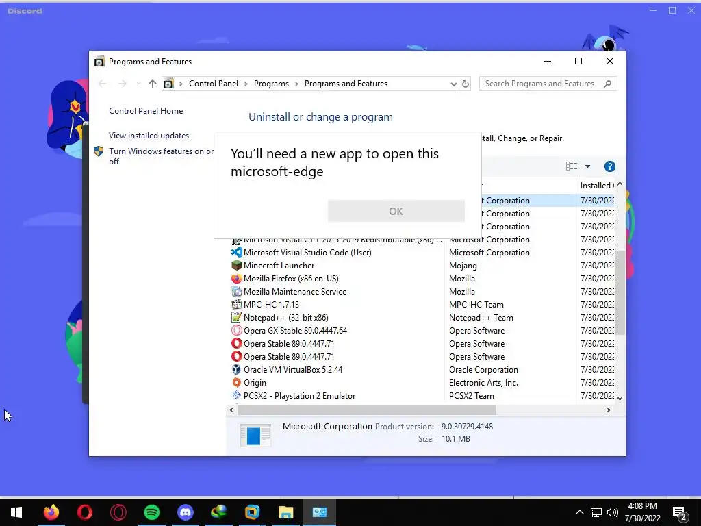Open View installed updates link
Viewport: 701px width, 526px height.
[149, 136]
